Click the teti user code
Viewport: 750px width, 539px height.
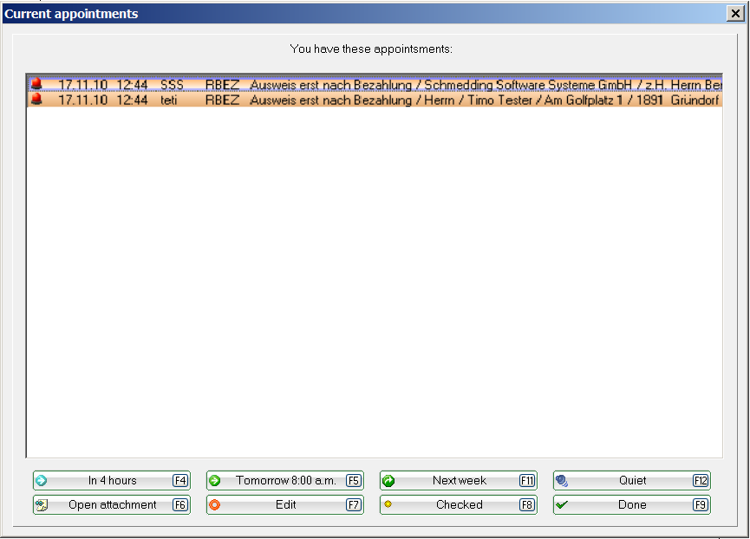[169, 100]
